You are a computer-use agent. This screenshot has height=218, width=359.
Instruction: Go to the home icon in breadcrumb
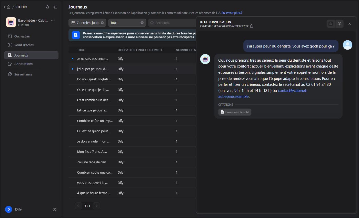(x=8, y=7)
